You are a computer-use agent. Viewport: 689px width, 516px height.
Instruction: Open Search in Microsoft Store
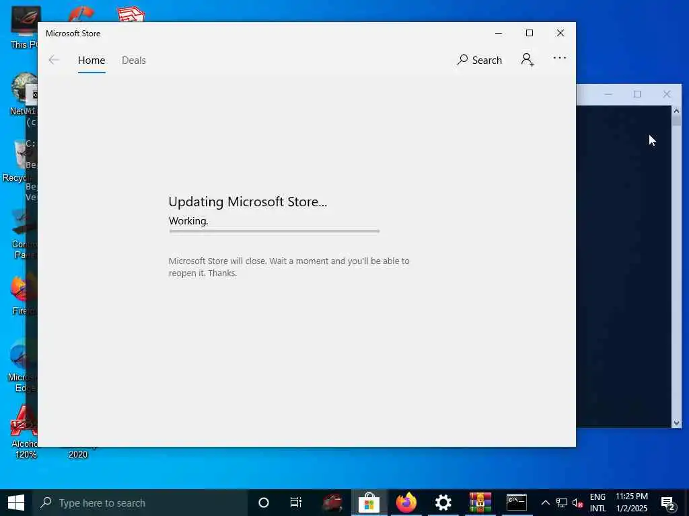click(x=479, y=60)
